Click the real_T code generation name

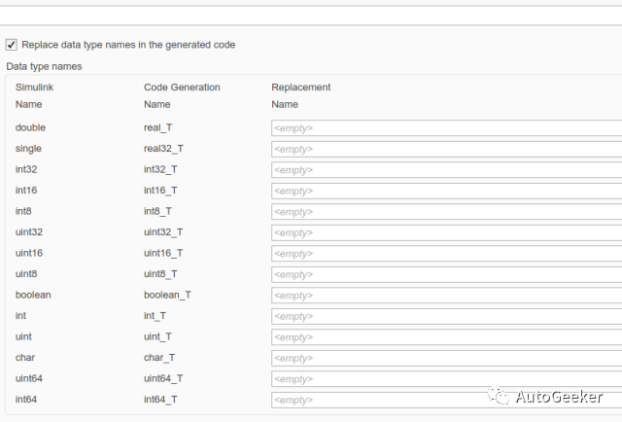pos(157,127)
